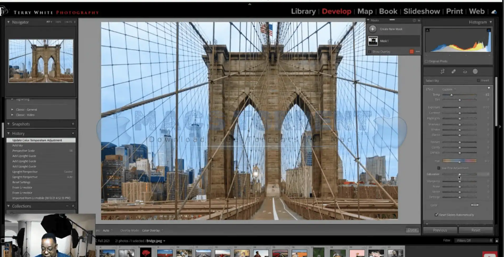The image size is (504, 257).
Task: Add a new snapshot with plus icon
Action: coord(73,124)
